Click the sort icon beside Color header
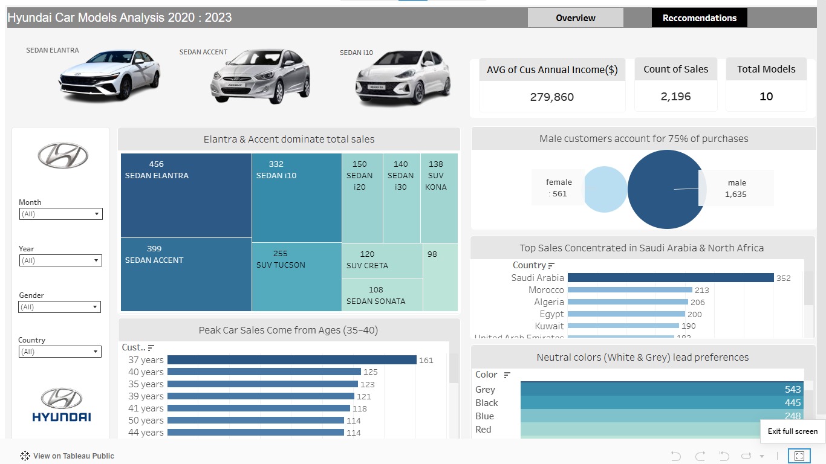This screenshot has width=826, height=464. tap(507, 375)
